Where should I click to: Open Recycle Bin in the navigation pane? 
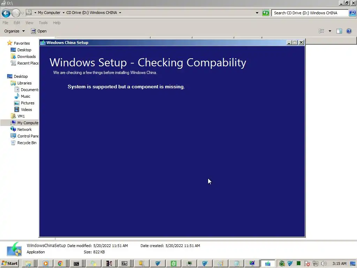pos(27,143)
